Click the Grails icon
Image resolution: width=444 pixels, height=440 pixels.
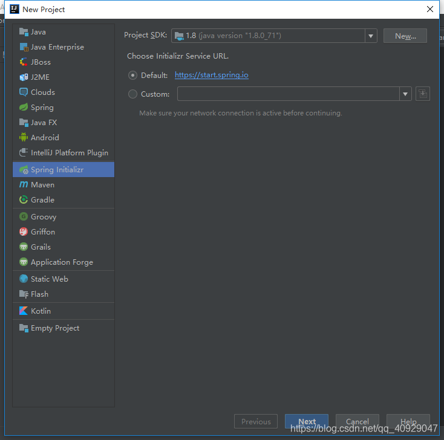[24, 247]
